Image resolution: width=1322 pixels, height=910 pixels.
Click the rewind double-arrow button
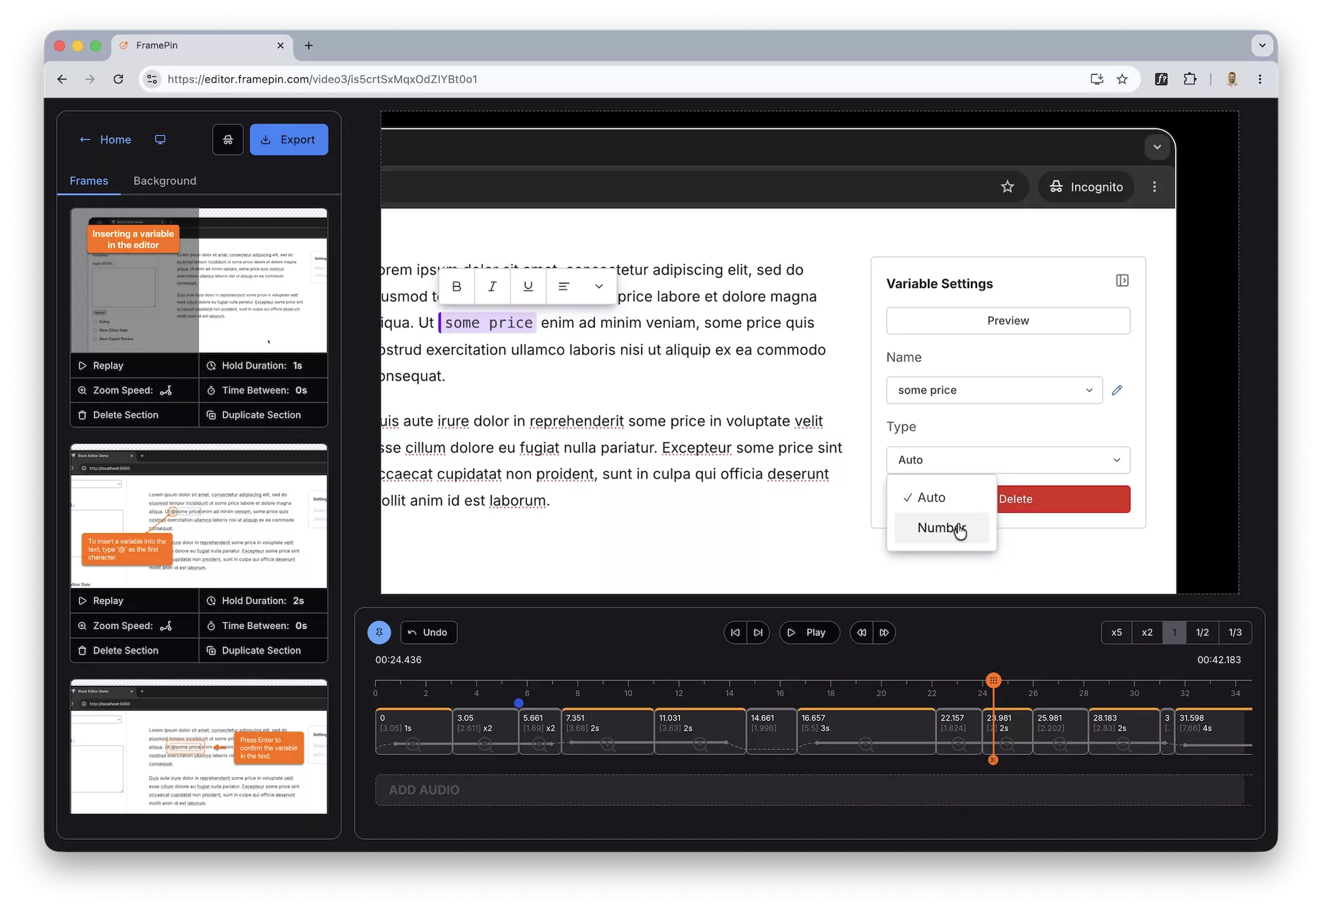[861, 632]
